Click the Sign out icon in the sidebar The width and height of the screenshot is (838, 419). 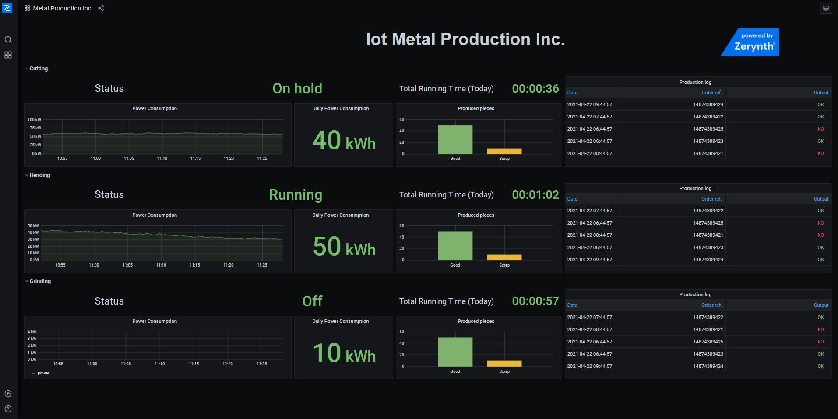tap(8, 393)
